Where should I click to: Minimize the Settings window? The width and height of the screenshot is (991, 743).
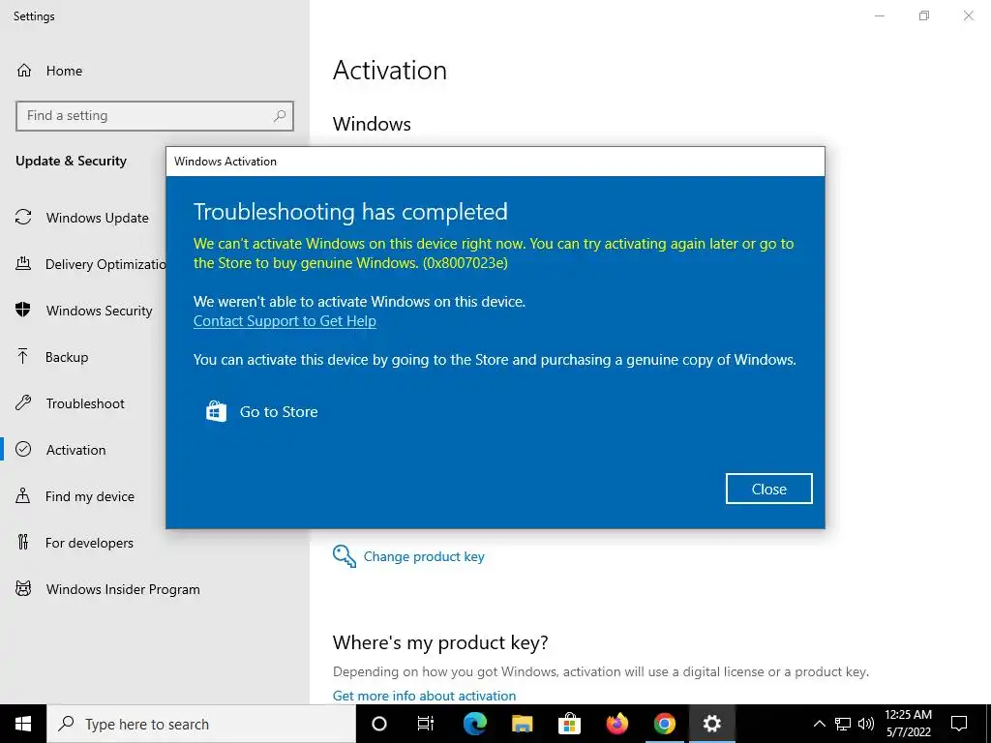tap(879, 15)
